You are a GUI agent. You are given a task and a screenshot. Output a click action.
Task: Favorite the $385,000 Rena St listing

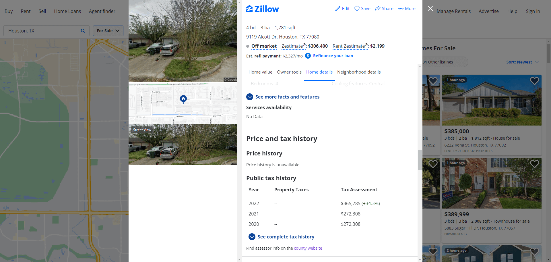[534, 81]
